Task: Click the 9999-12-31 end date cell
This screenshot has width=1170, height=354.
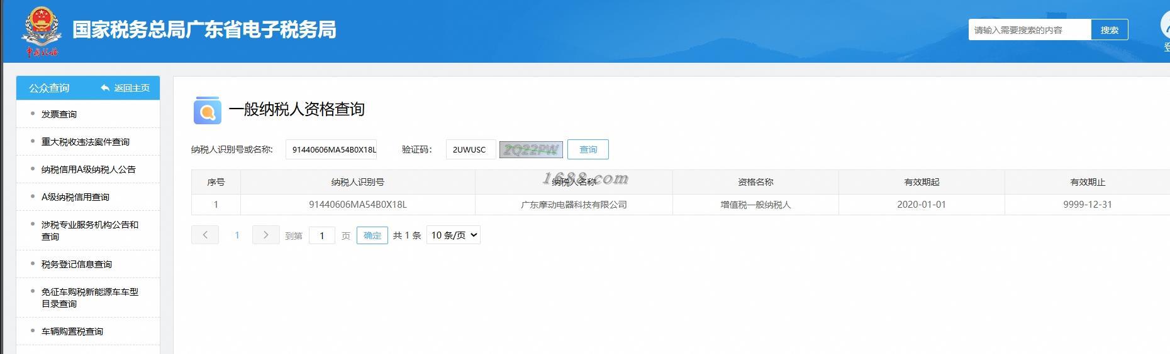Action: point(1088,205)
